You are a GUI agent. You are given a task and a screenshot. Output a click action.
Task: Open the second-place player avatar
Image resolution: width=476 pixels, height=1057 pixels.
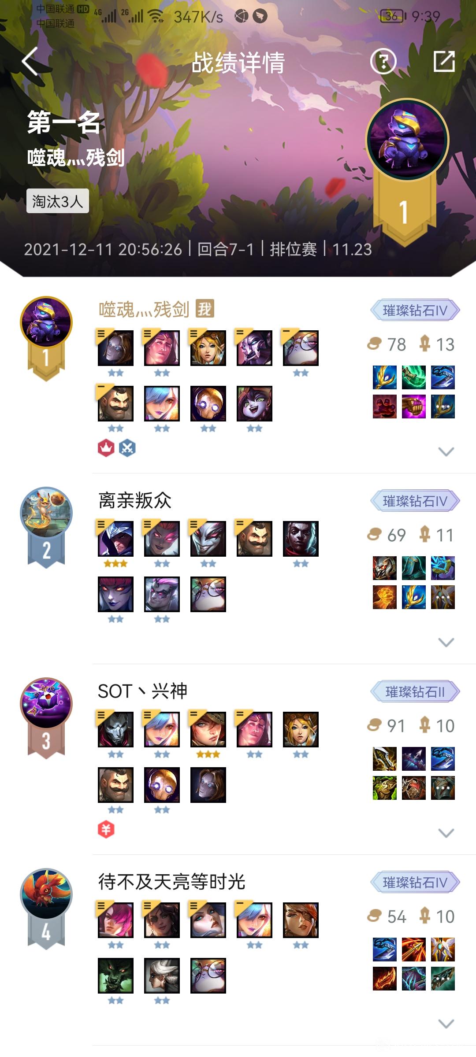(46, 513)
